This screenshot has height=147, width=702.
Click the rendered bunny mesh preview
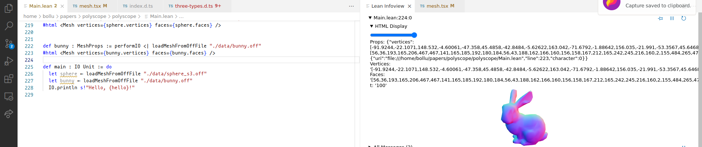tap(524, 117)
